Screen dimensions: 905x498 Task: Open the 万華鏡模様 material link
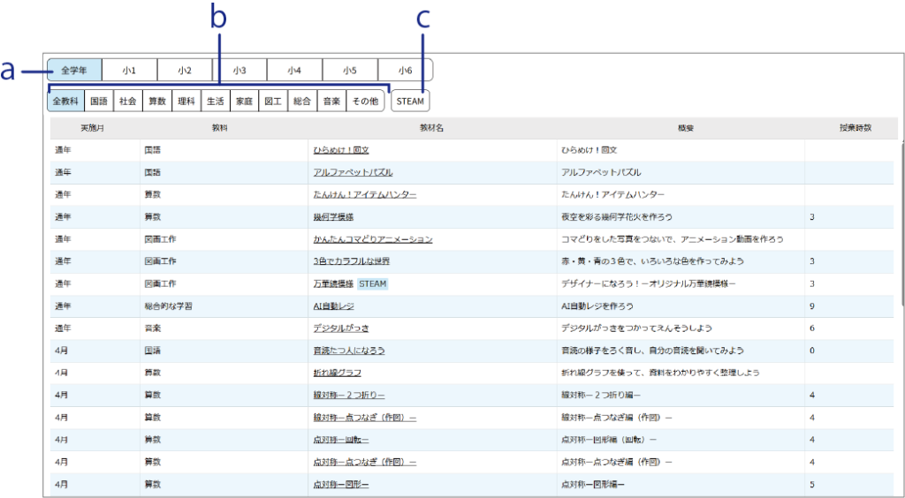333,284
